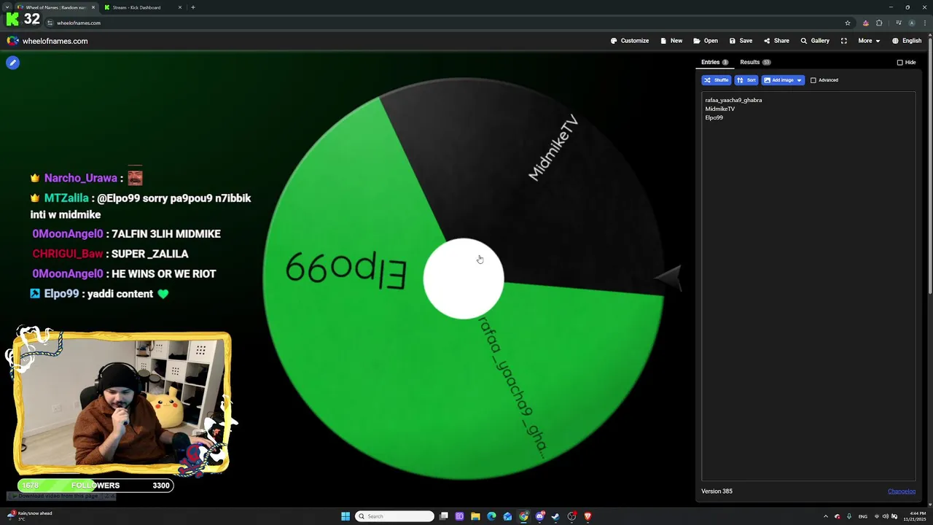Switch to the Wheel of Names tab

pyautogui.click(x=56, y=7)
